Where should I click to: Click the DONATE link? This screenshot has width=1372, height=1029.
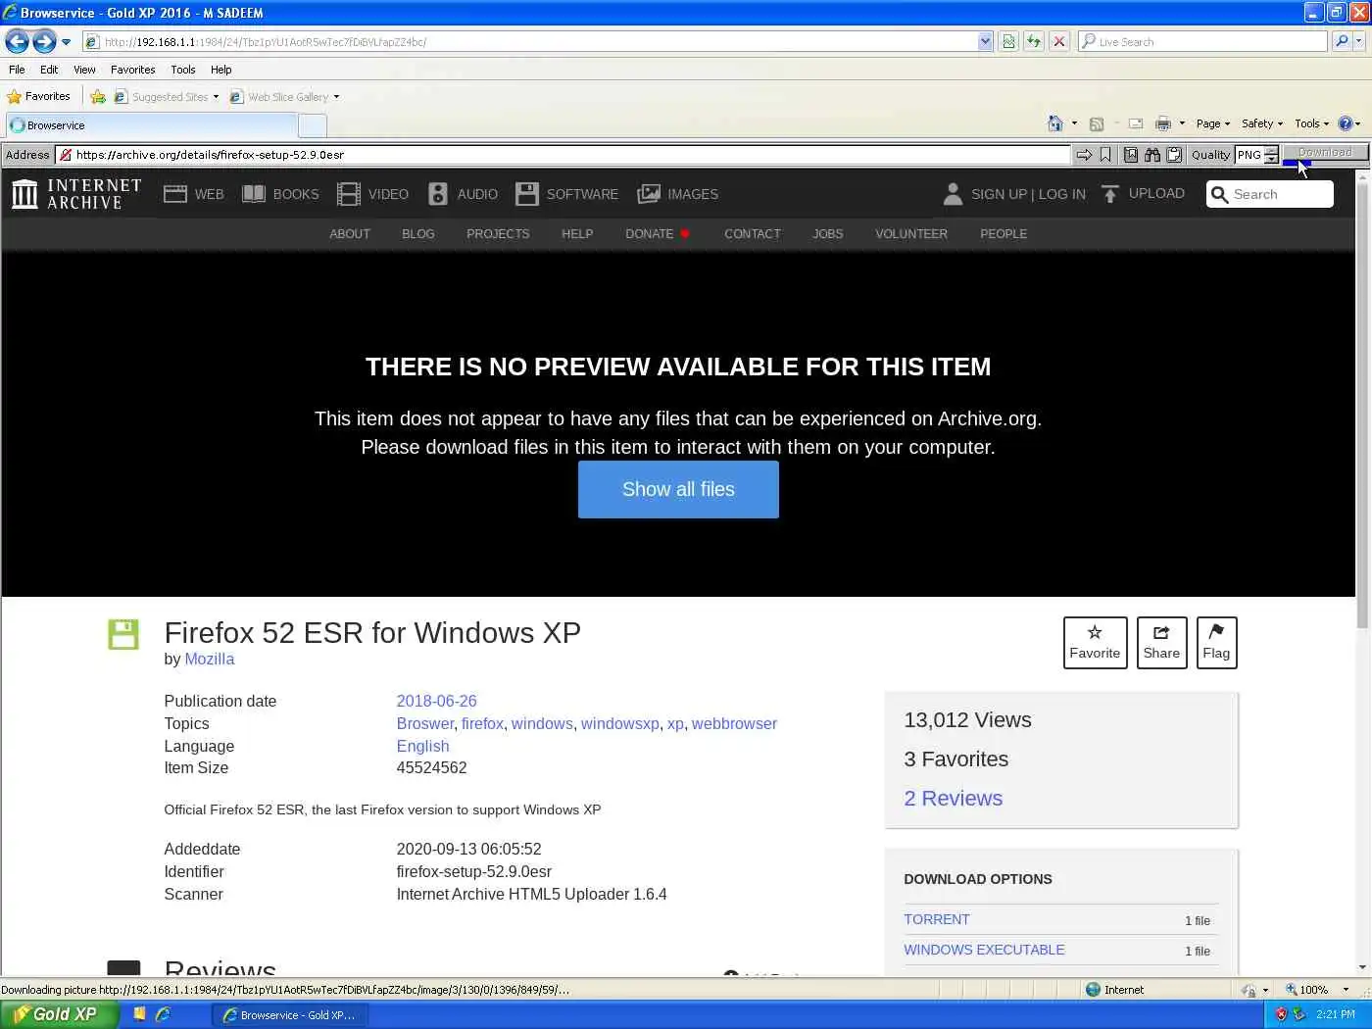point(658,234)
